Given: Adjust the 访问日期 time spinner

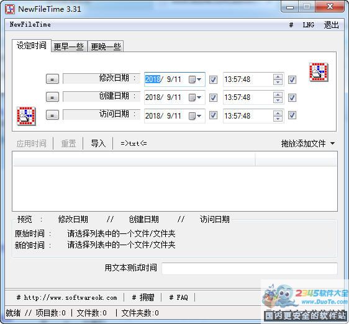Looking at the screenshot, I should (278, 115).
